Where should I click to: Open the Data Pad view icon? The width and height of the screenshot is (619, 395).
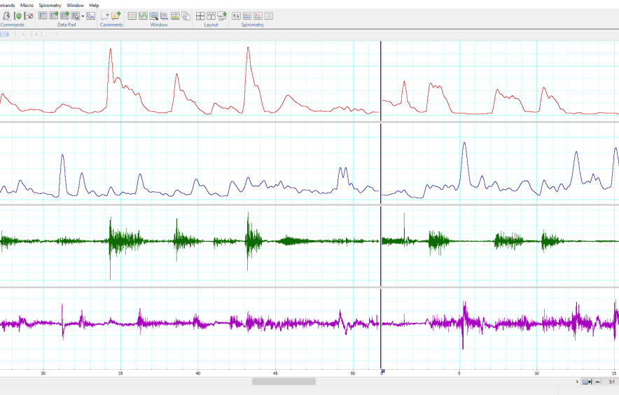pyautogui.click(x=43, y=16)
